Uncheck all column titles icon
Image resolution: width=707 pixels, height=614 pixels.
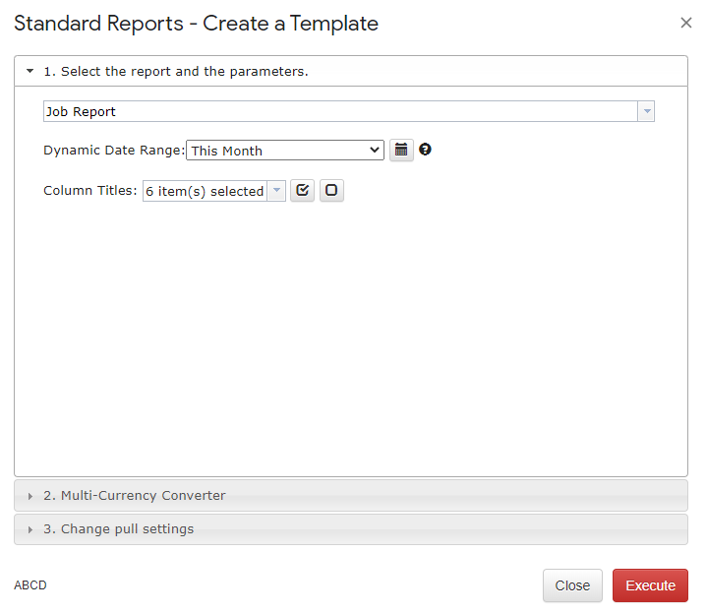pyautogui.click(x=332, y=191)
